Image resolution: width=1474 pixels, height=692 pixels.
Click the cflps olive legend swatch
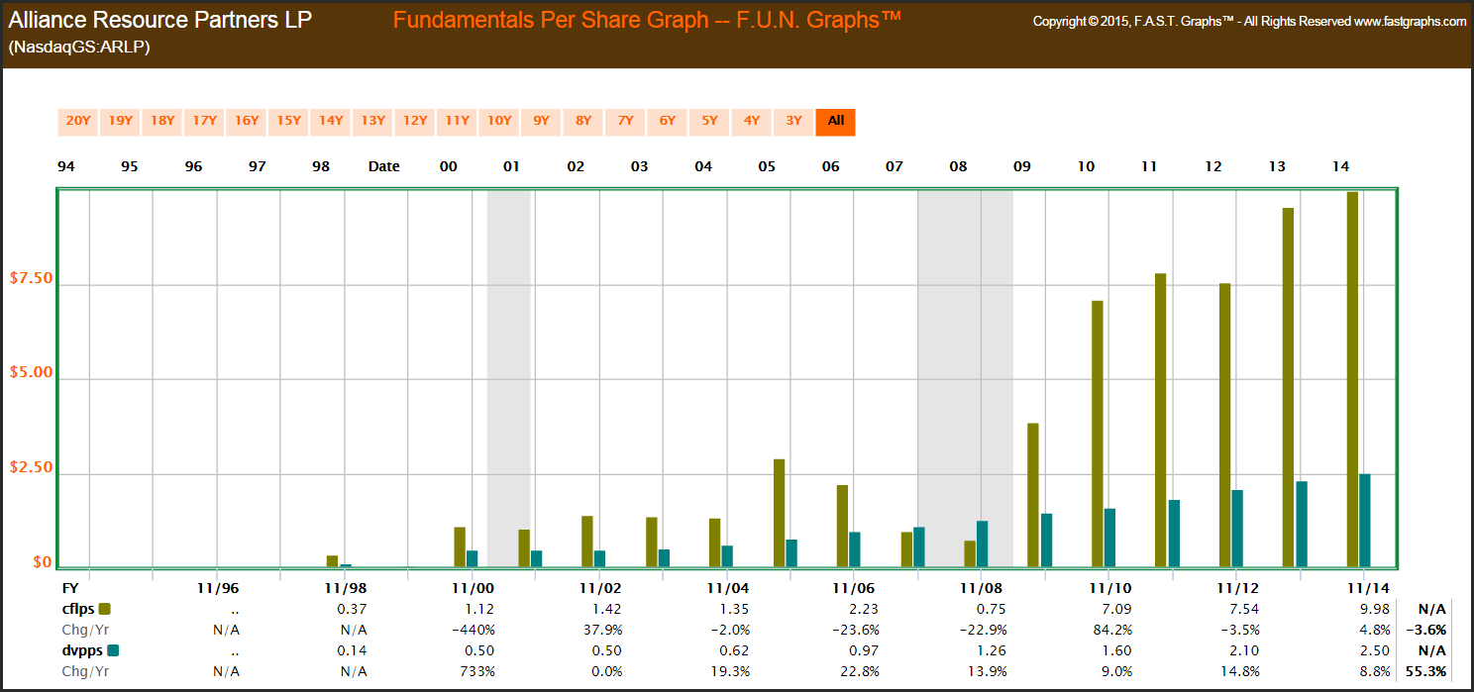[x=105, y=609]
